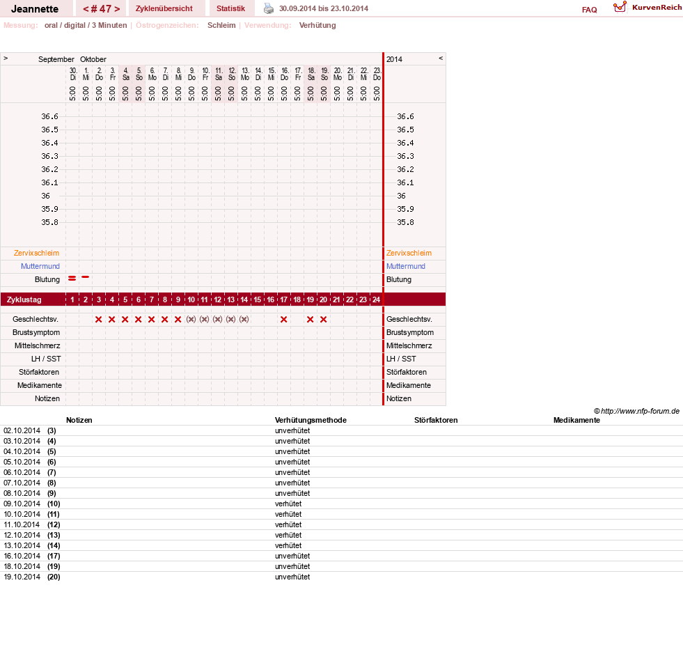
Task: Collapse chart with the < arrow beside 2014
Action: coord(441,58)
